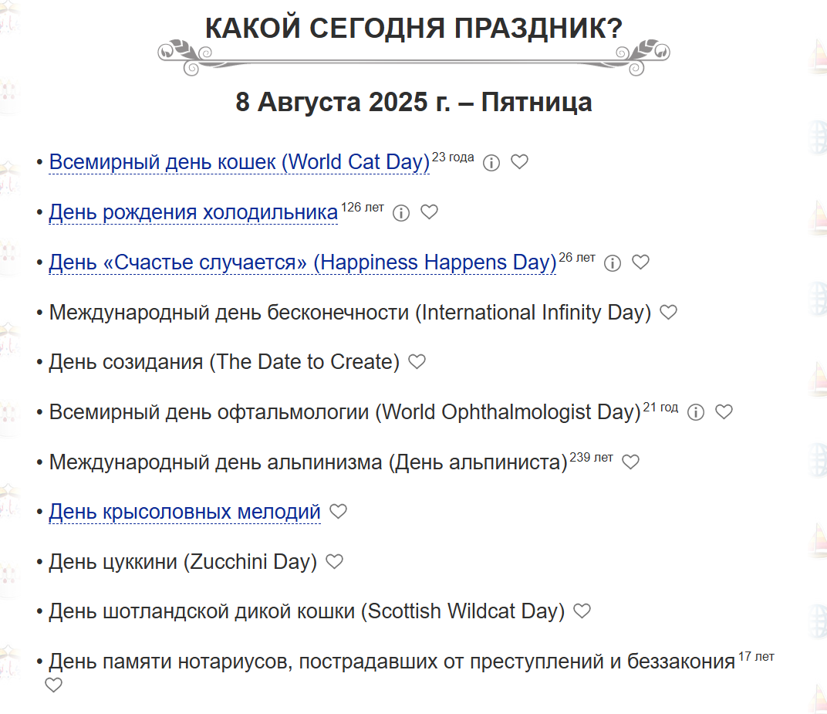Favorite World Ophthalmologist Day with heart
Viewport: 827px width, 714px height.
click(x=724, y=411)
